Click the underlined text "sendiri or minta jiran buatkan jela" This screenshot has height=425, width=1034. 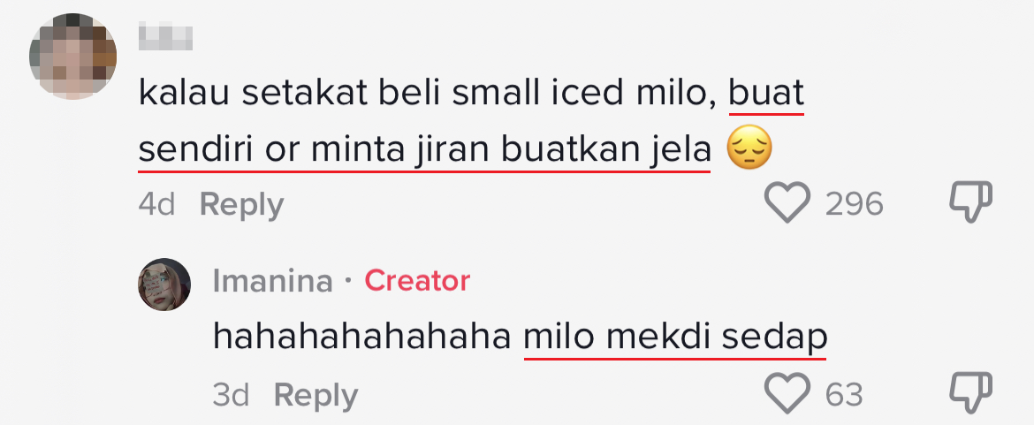[x=424, y=151]
